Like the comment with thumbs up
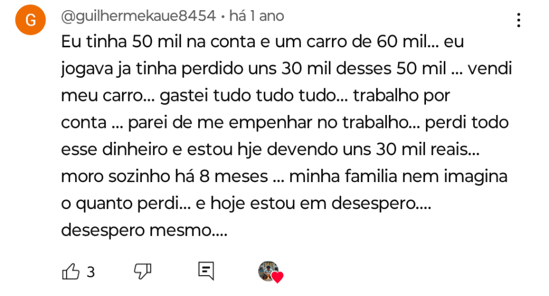The width and height of the screenshot is (549, 296). [x=71, y=271]
